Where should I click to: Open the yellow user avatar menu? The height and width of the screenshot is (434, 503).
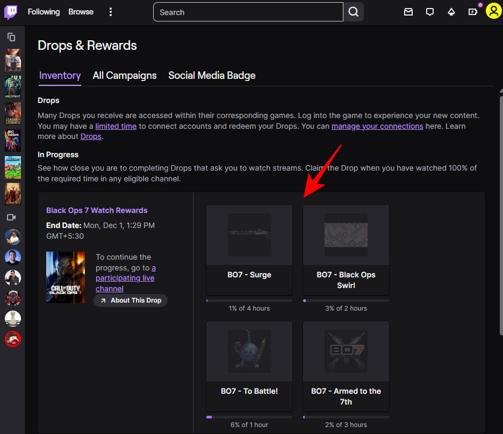pyautogui.click(x=493, y=11)
